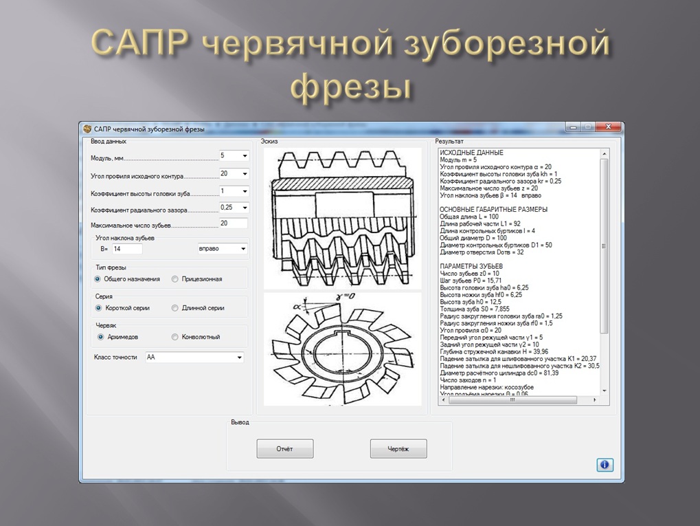
Task: Click the ПАРАМЕТРЫ ЗУБЬЕВ heading
Action: point(471,266)
